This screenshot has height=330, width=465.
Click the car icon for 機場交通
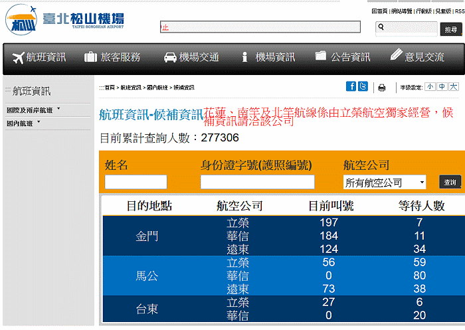(170, 57)
